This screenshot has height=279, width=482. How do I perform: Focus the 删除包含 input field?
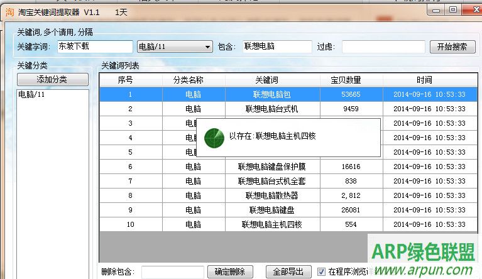[173, 272]
